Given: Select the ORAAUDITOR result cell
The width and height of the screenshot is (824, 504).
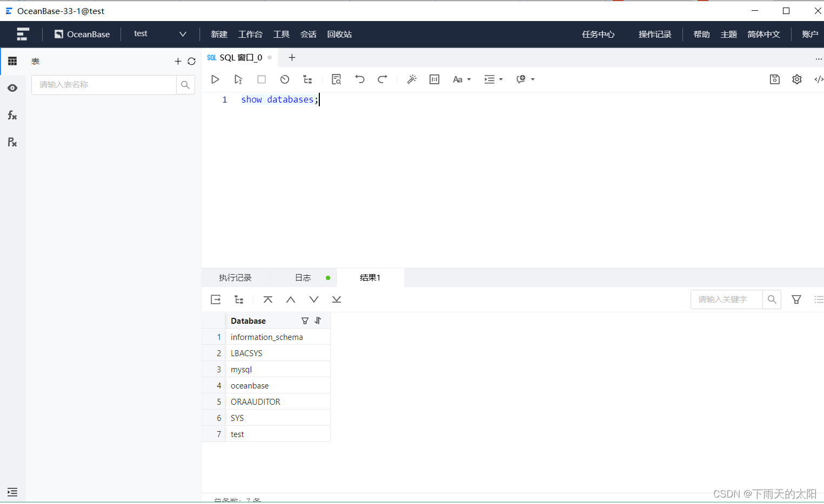Looking at the screenshot, I should coord(278,401).
